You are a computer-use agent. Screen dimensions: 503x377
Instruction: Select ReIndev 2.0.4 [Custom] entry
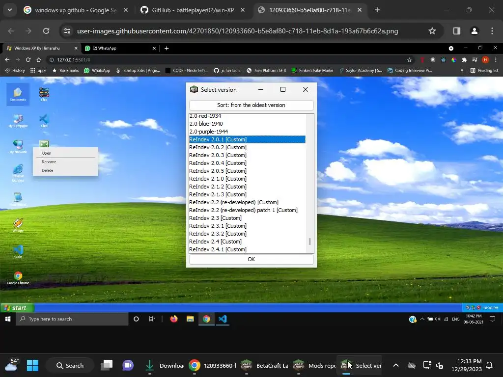click(x=247, y=163)
